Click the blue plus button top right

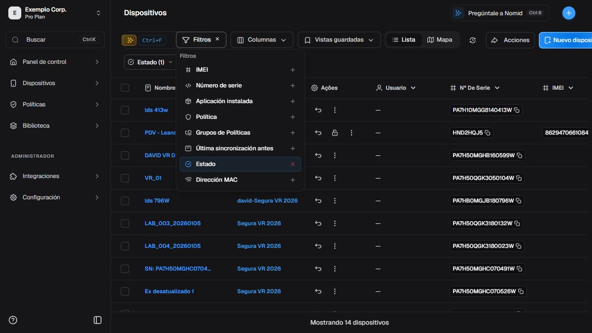(569, 13)
